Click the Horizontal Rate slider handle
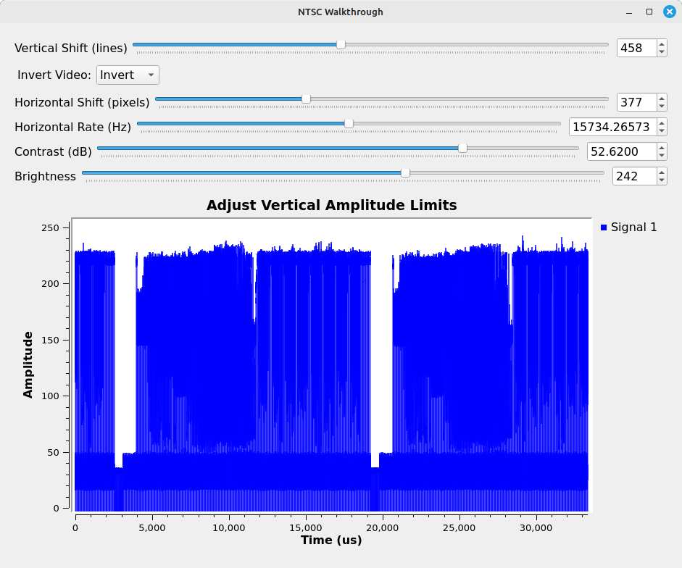The image size is (682, 568). coord(349,123)
